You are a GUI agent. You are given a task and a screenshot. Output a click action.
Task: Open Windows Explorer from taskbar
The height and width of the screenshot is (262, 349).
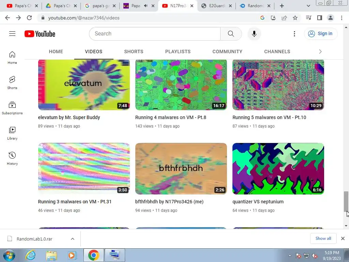(51, 255)
